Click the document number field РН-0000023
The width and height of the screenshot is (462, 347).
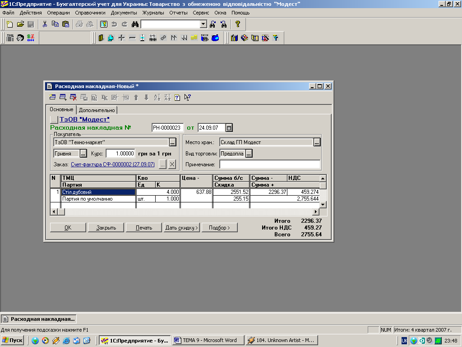167,128
